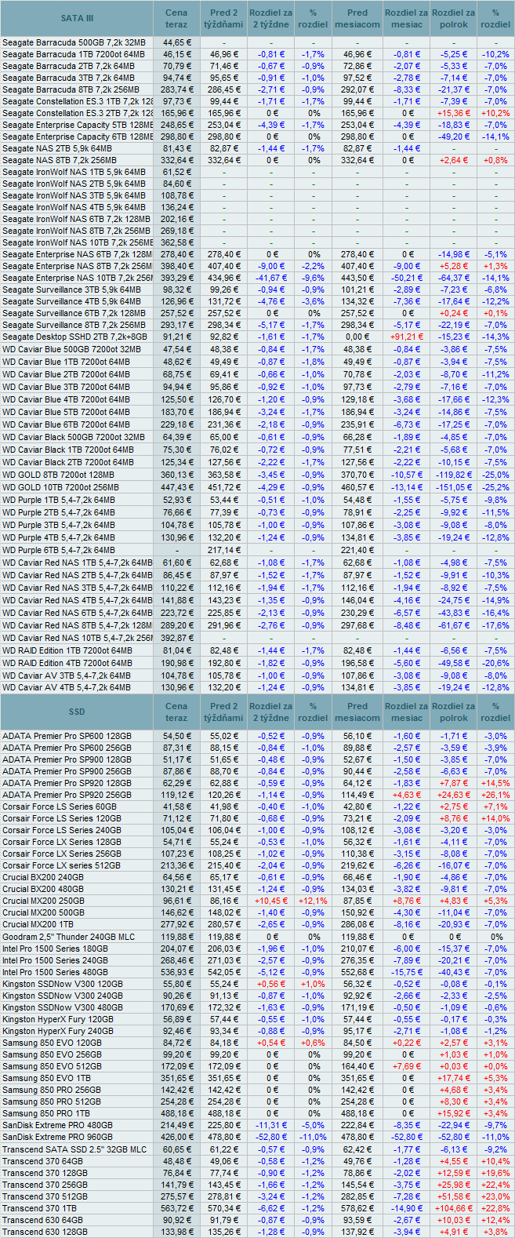
Task: Select WD Caviar Blue 500GB 7200ot 32MB name
Action: (x=72, y=349)
